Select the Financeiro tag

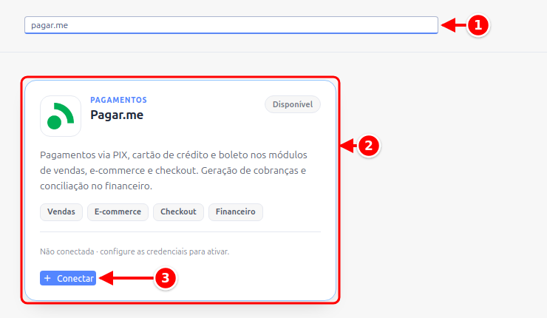pos(236,212)
